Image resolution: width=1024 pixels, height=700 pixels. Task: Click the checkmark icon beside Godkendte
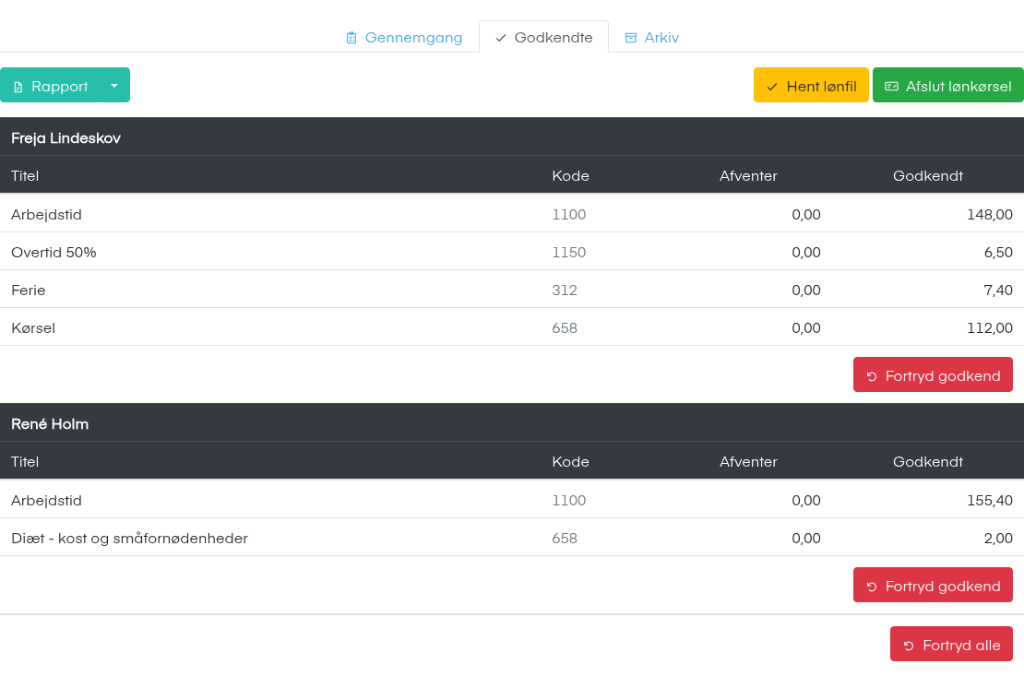coord(501,38)
